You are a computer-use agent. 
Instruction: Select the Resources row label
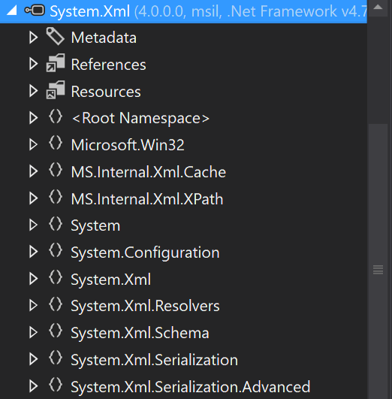(106, 92)
